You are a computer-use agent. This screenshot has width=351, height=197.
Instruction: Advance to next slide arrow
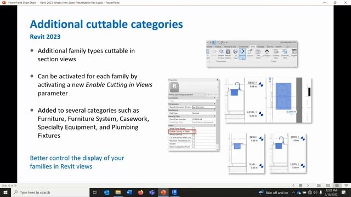coord(308,186)
